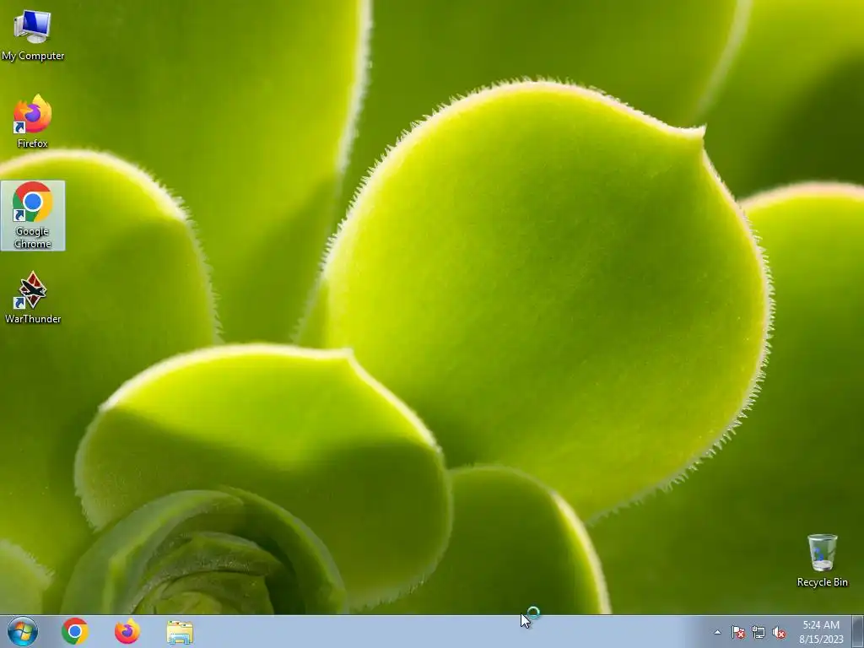Open the Windows Start menu orb
This screenshot has width=864, height=648.
click(x=23, y=631)
